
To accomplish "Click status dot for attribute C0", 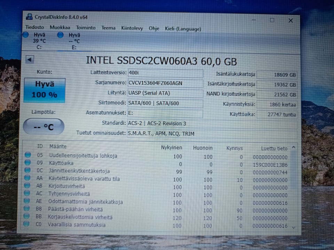I will 26,224.
